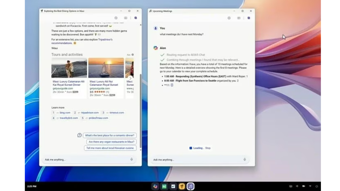
Task: Click purple chat icon in Upcoming Meetings toolbar
Action: [249, 18]
